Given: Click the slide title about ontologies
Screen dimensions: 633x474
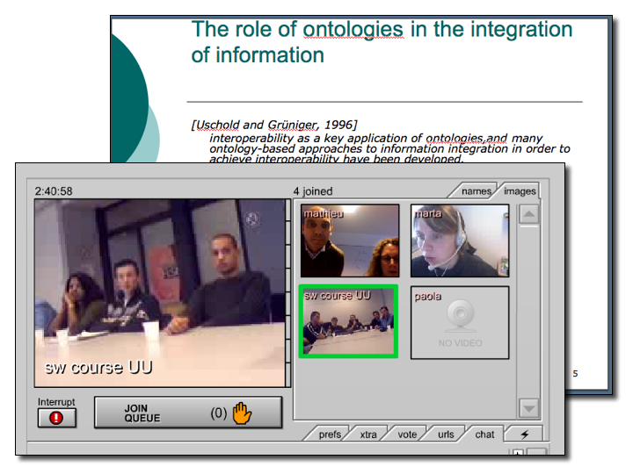Looking at the screenshot, I should coord(381,41).
